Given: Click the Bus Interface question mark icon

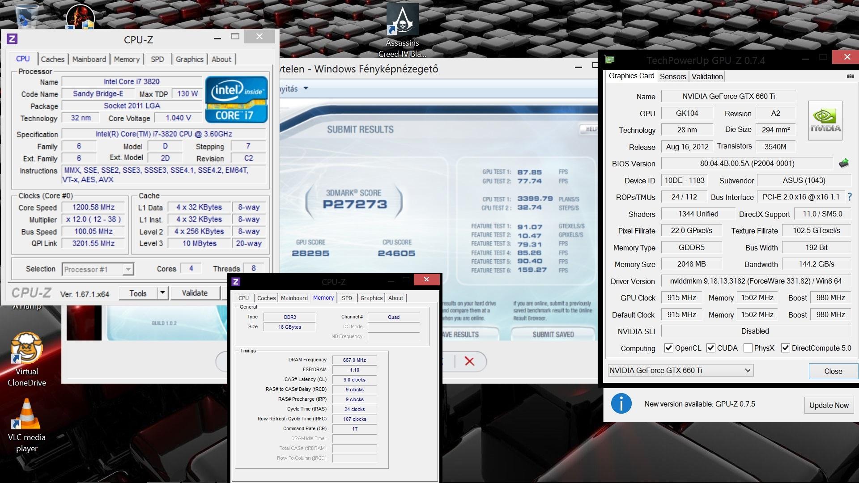Looking at the screenshot, I should (850, 197).
